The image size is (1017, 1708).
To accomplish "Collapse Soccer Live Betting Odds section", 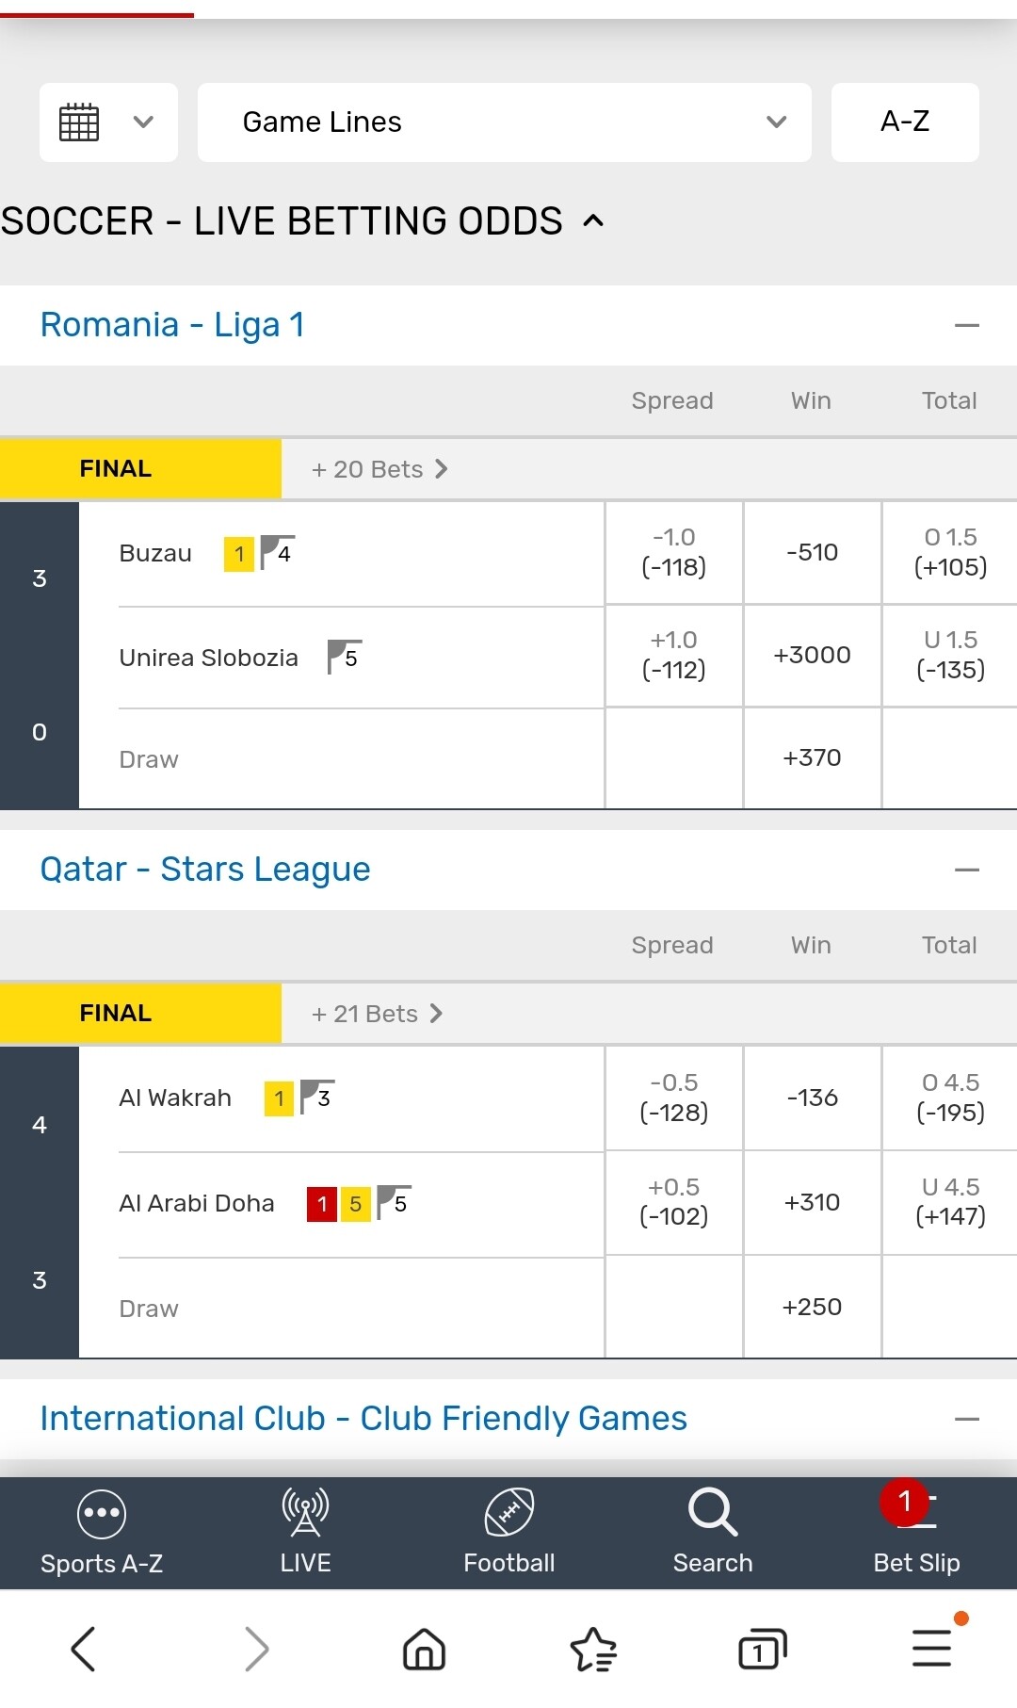I will click(x=593, y=221).
